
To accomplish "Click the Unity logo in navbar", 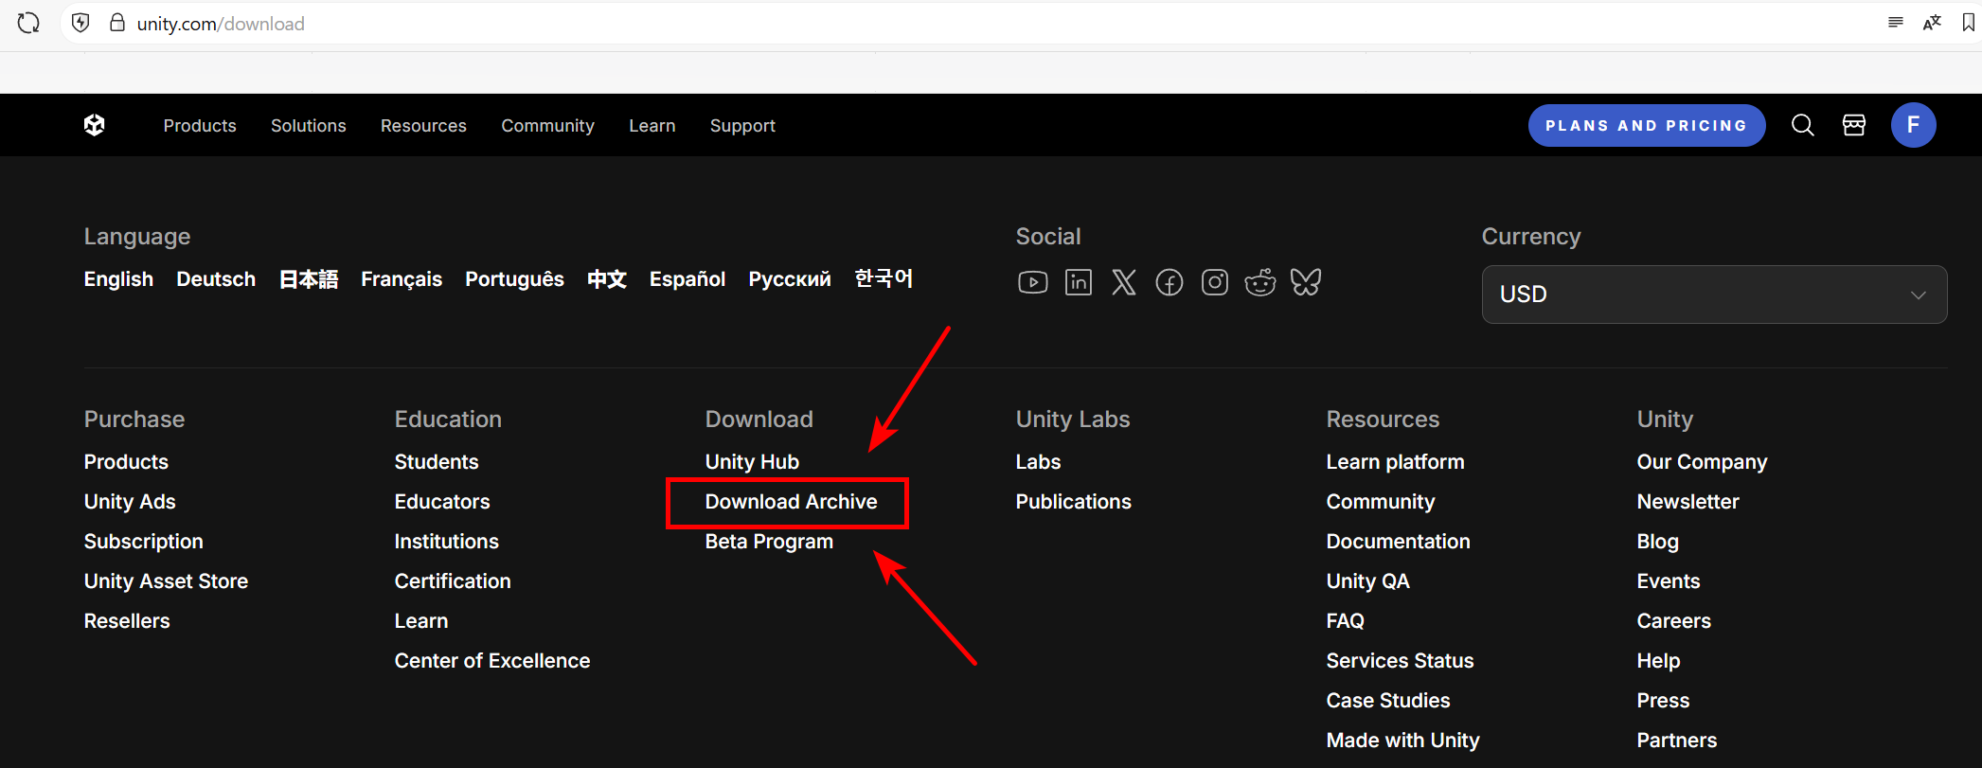I will 94,125.
